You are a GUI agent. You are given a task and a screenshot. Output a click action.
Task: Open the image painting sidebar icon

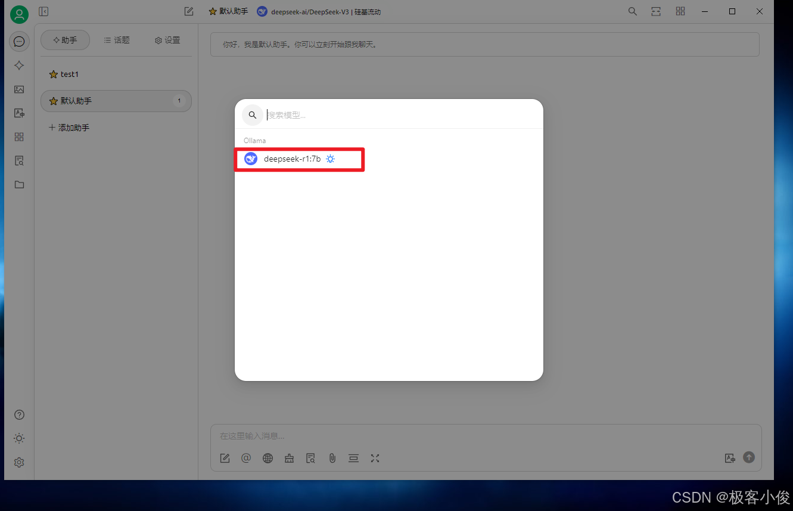coord(19,89)
